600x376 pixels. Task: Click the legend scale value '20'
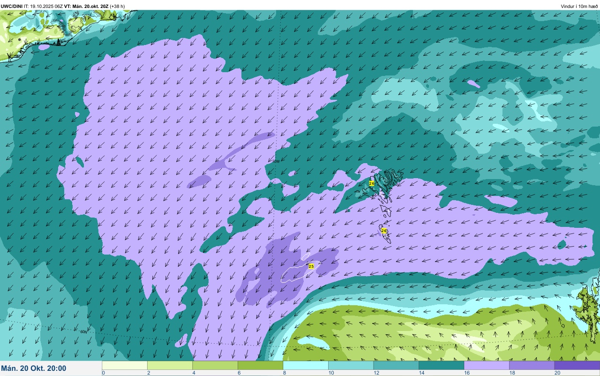tap(557, 373)
